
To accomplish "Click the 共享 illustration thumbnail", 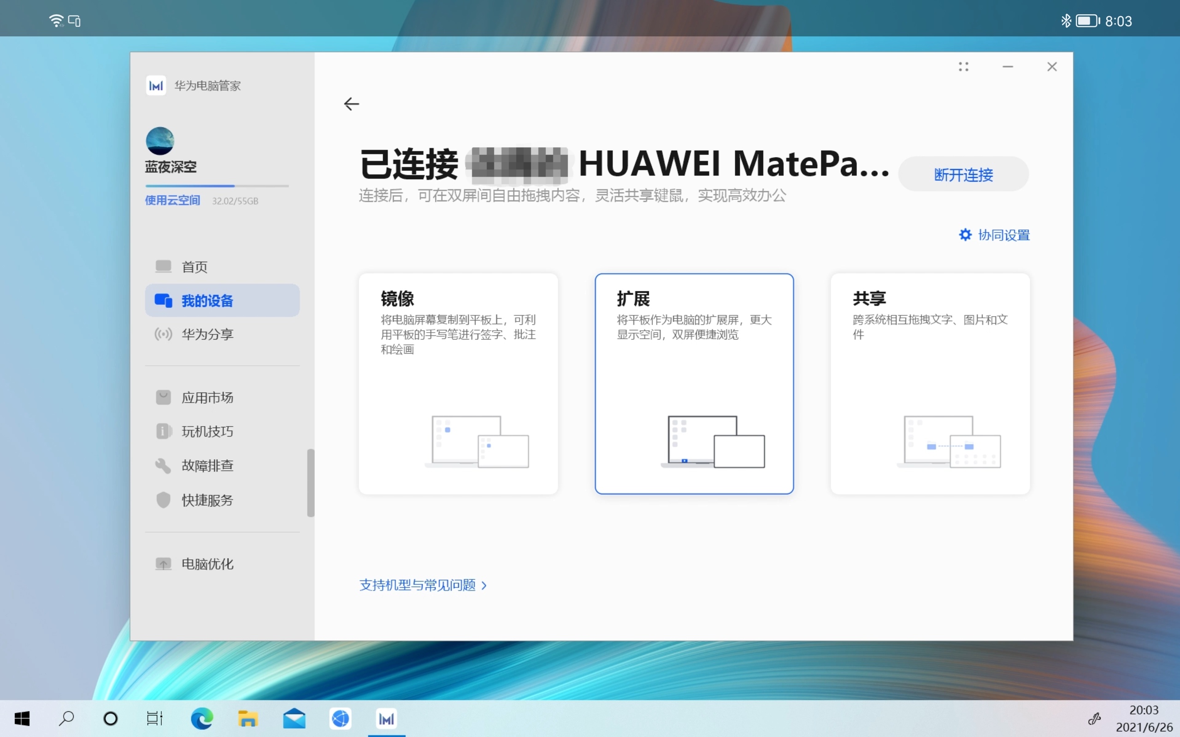I will click(949, 442).
